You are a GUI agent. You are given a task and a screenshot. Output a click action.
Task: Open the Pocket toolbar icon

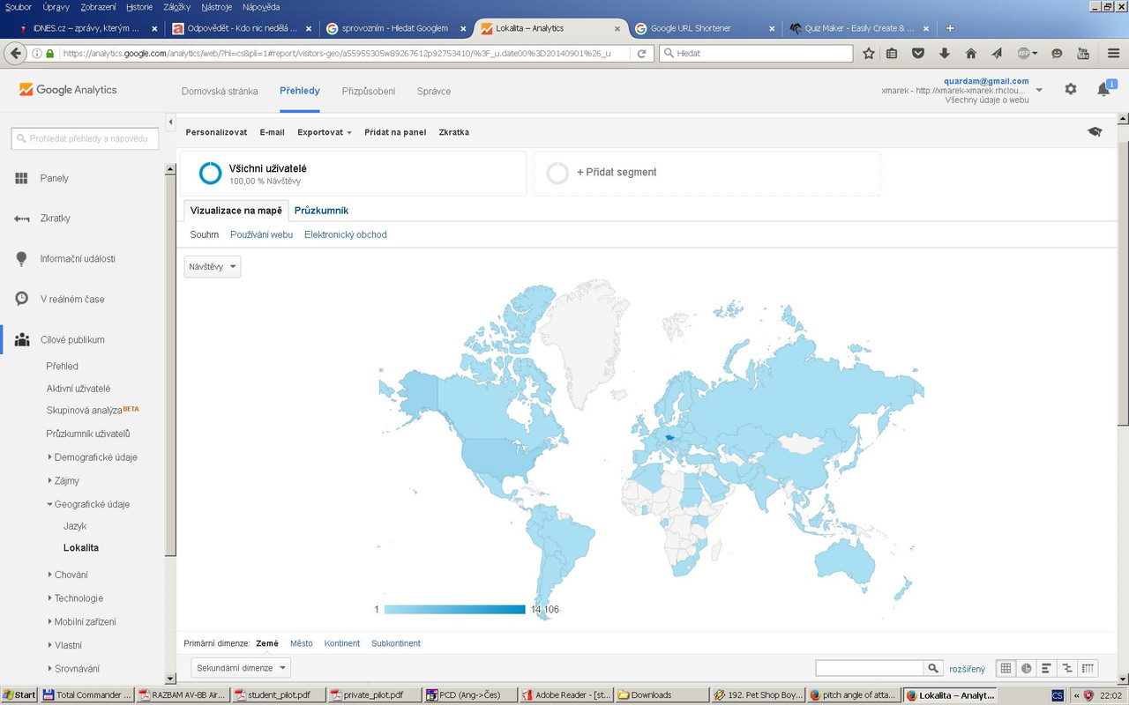click(x=918, y=53)
